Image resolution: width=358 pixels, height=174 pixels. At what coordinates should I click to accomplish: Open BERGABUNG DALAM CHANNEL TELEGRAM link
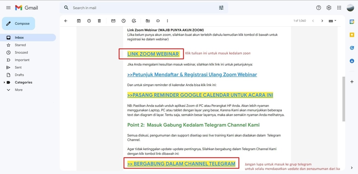pyautogui.click(x=181, y=164)
